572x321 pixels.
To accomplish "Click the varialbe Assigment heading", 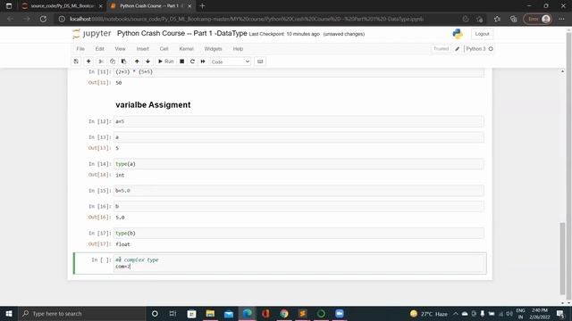I will (153, 105).
